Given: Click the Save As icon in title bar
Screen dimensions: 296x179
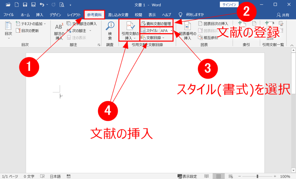Looking at the screenshot, I should pyautogui.click(x=34, y=5).
